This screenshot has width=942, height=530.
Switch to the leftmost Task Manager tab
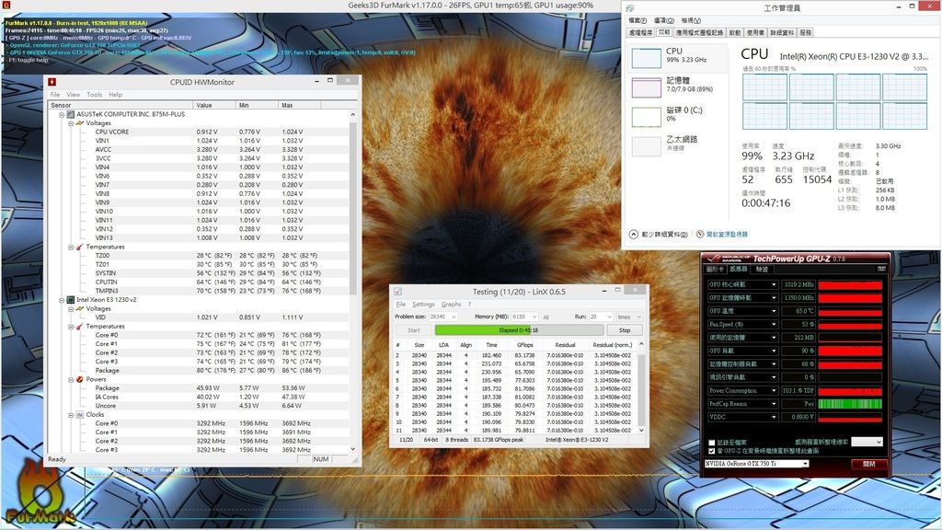tap(640, 32)
